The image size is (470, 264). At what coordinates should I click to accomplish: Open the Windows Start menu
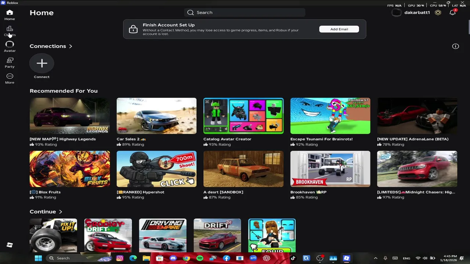38,258
